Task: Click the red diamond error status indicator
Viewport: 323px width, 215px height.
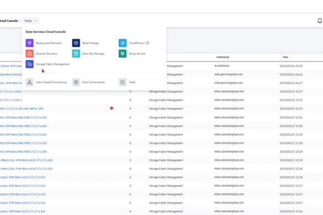Action: (x=112, y=108)
